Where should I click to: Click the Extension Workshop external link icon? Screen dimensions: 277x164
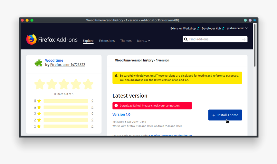(198, 28)
